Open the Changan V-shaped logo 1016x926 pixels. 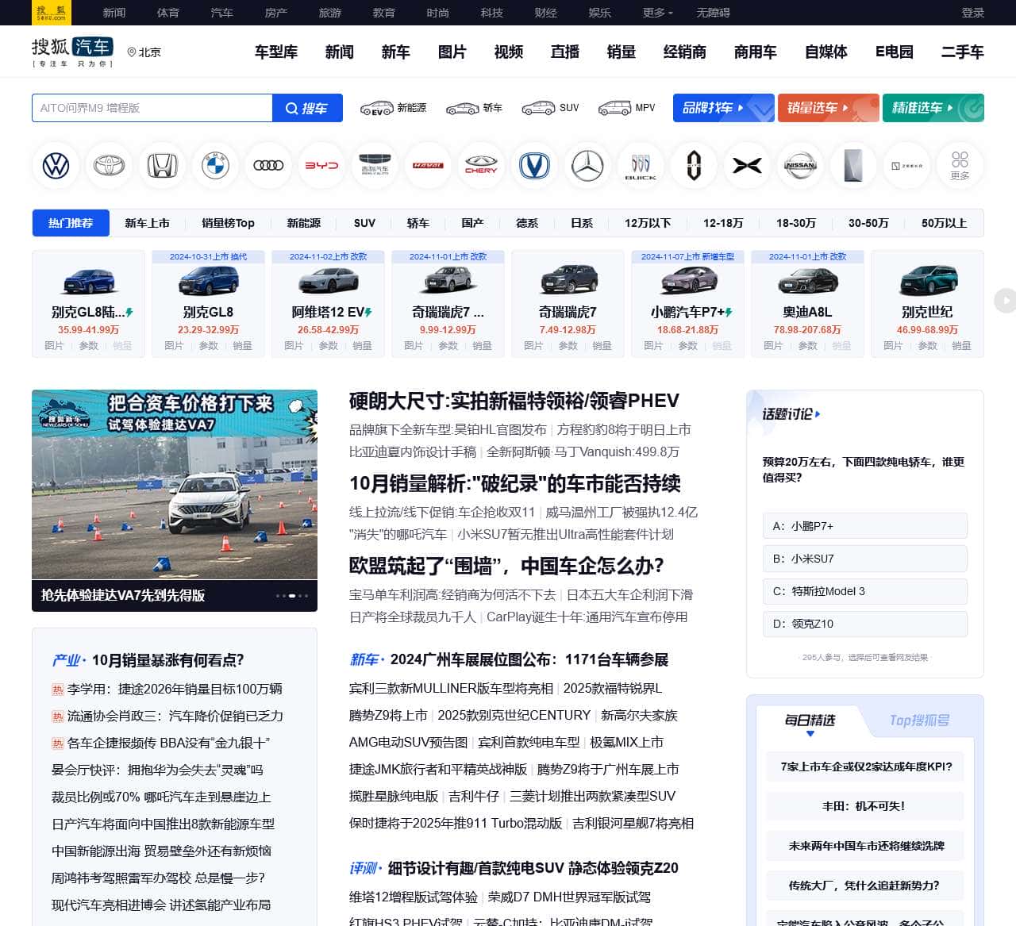pyautogui.click(x=534, y=165)
